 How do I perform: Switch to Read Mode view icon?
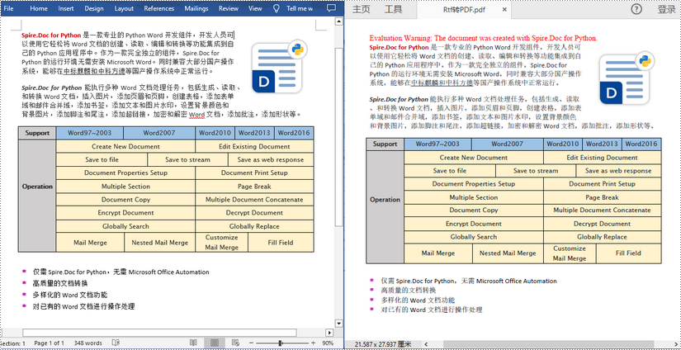193,343
